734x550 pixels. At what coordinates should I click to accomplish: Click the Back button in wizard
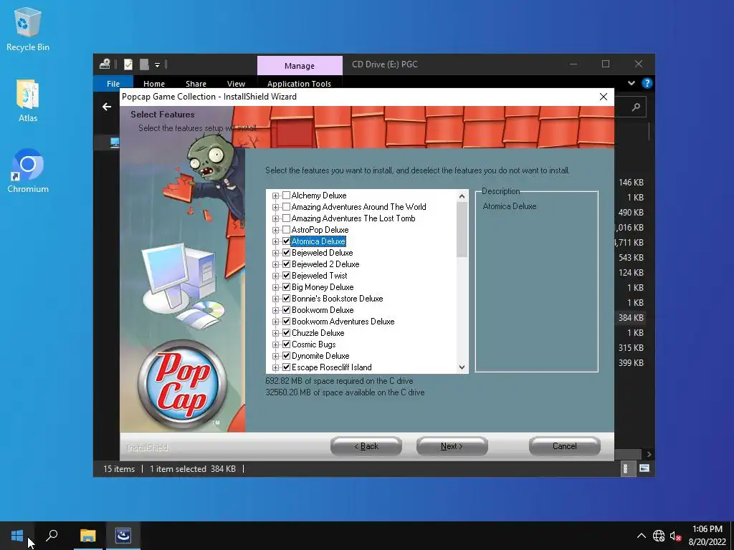pos(366,446)
